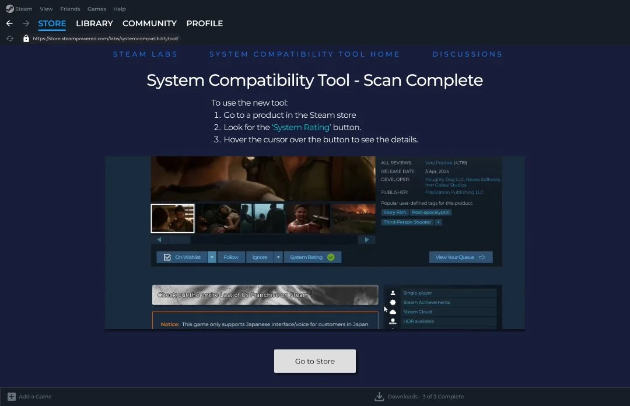Select the first highlighted screenshot thumbnail
This screenshot has height=406, width=630.
(173, 219)
